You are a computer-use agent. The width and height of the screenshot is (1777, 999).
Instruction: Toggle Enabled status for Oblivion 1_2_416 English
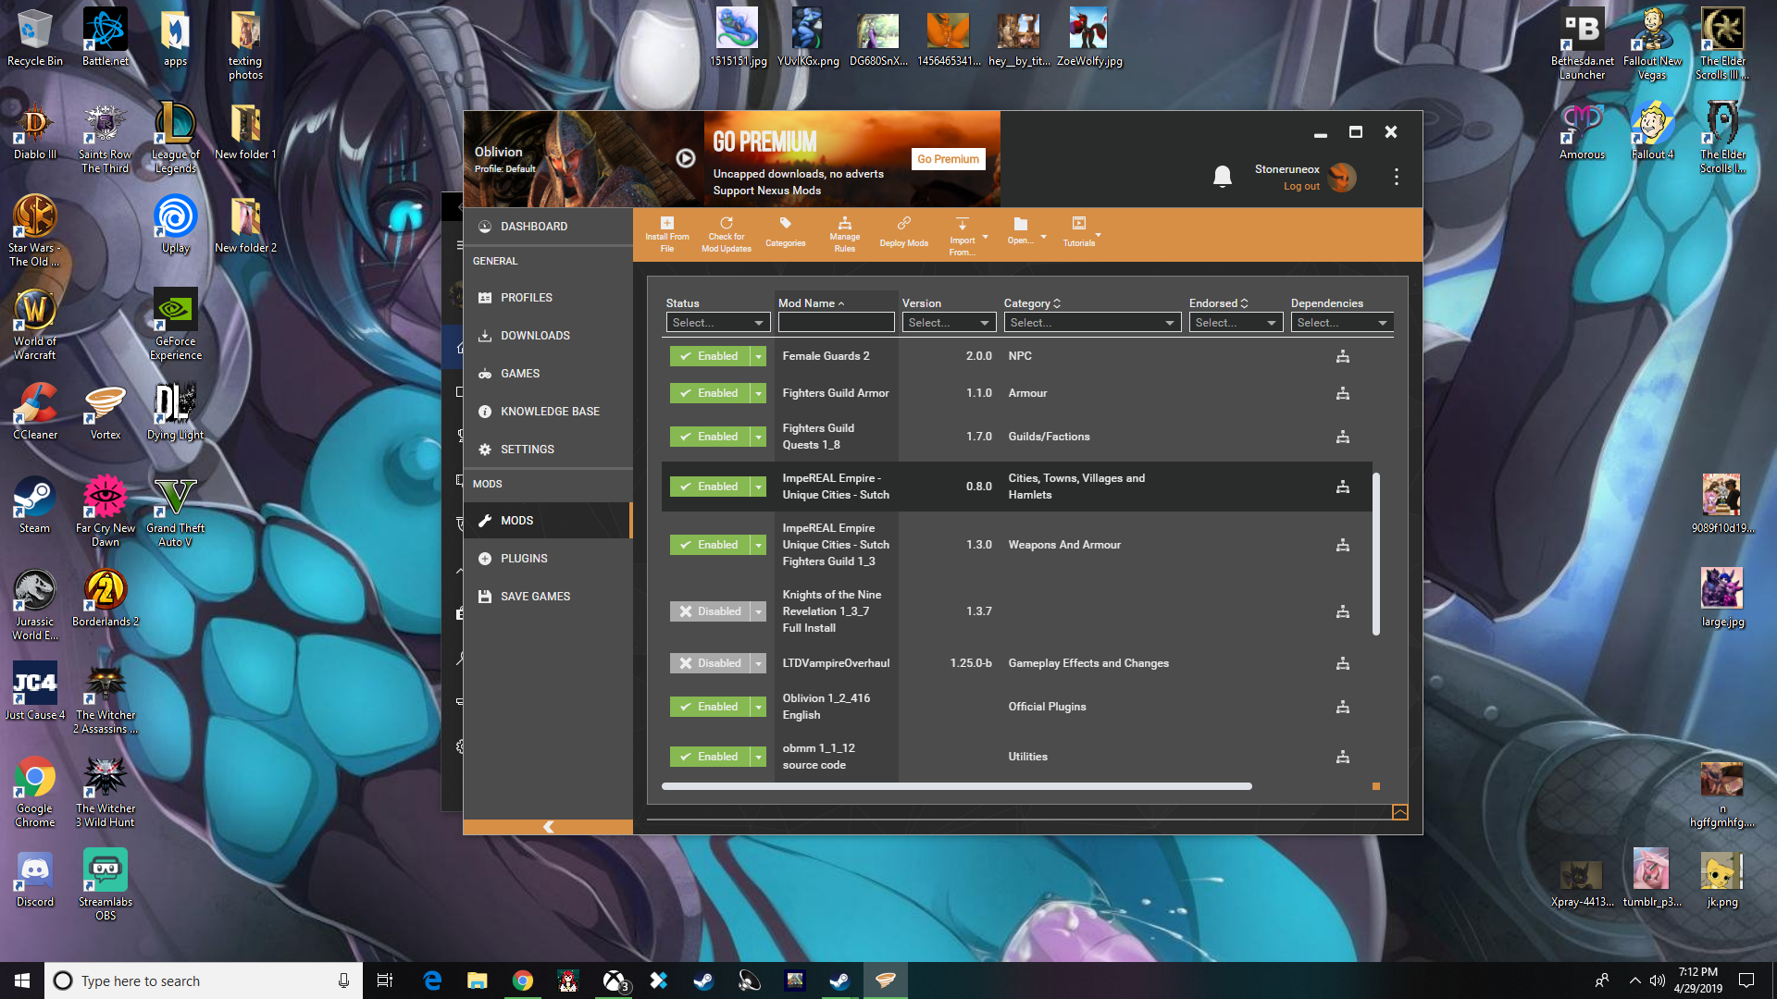[x=710, y=707]
